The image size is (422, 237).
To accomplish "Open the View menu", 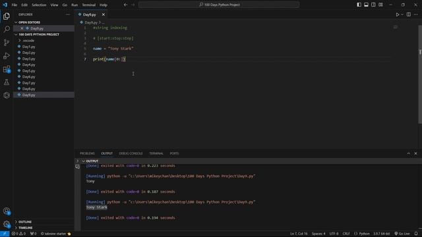I will point(54,5).
